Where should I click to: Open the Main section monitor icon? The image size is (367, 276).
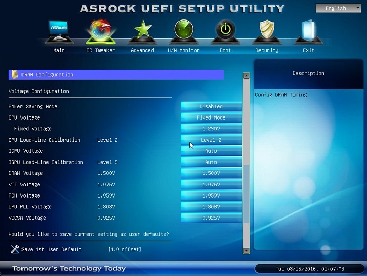[59, 32]
